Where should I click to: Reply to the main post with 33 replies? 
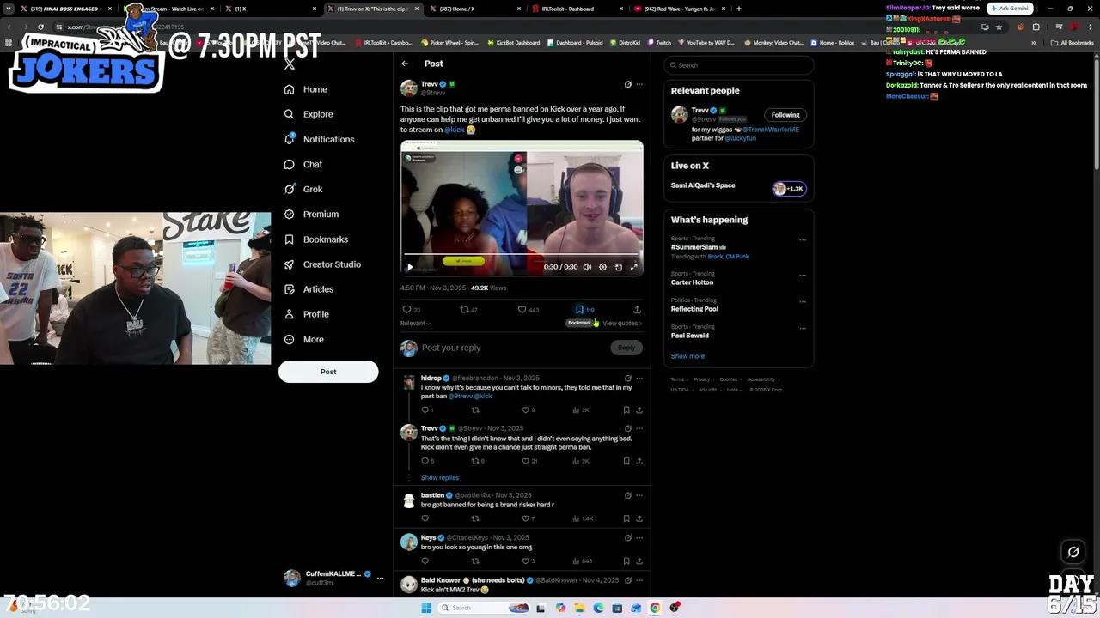pyautogui.click(x=411, y=310)
